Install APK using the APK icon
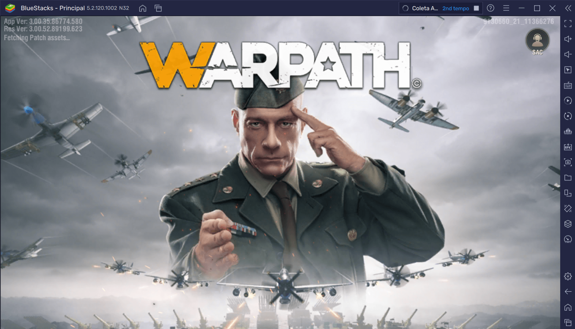 click(568, 147)
